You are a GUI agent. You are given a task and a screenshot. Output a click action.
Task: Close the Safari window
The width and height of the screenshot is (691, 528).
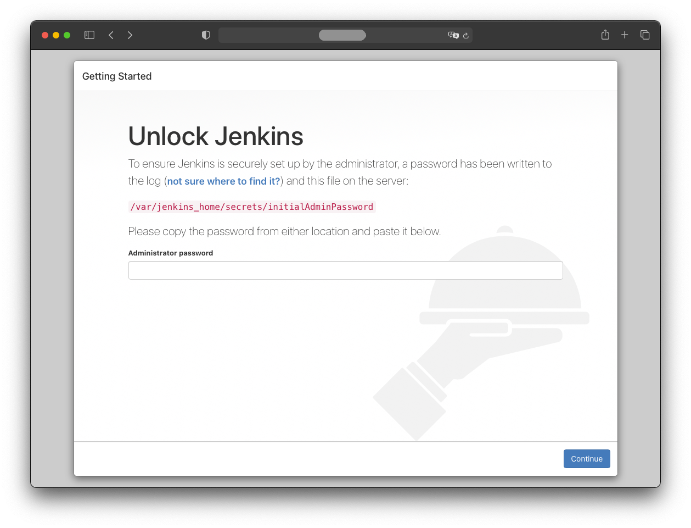click(x=45, y=35)
